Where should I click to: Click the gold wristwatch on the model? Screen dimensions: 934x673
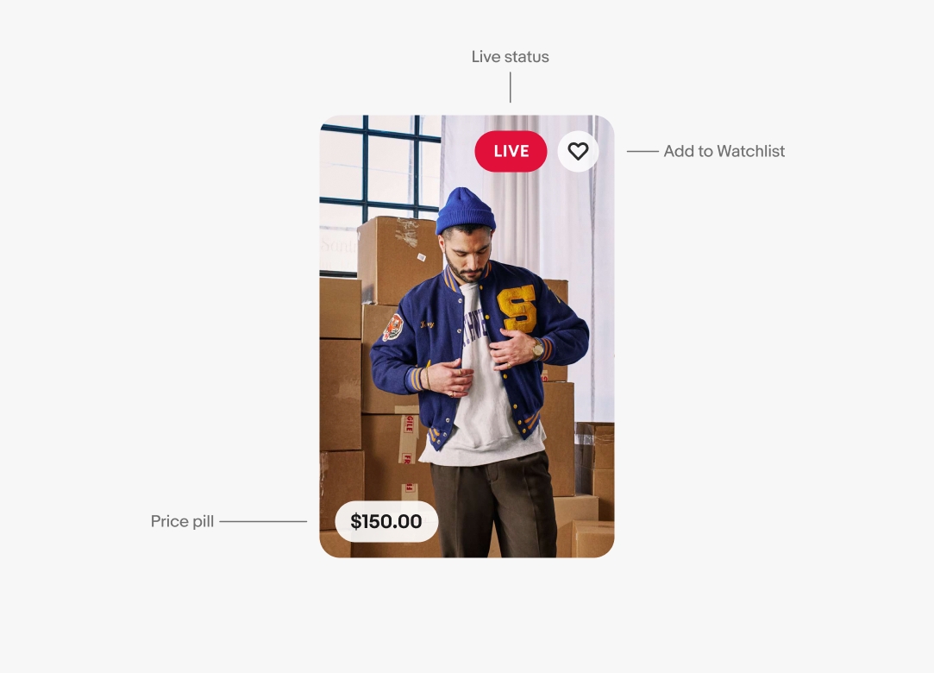point(538,349)
